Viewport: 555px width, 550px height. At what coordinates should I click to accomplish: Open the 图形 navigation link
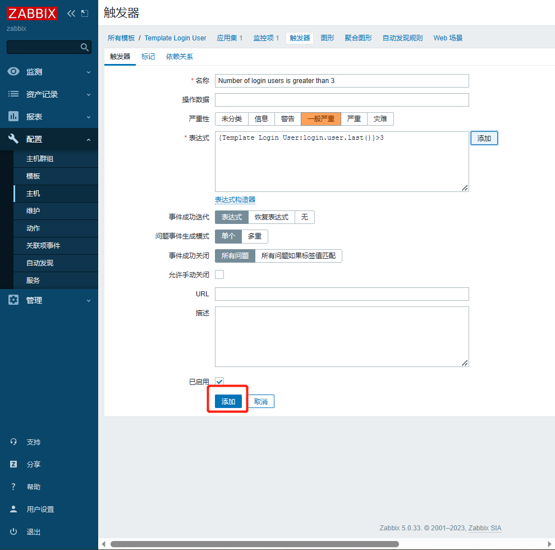pos(327,38)
